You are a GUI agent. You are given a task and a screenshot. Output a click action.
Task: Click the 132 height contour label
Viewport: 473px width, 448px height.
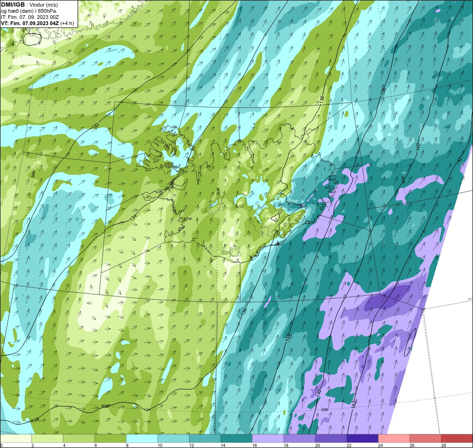point(95,125)
